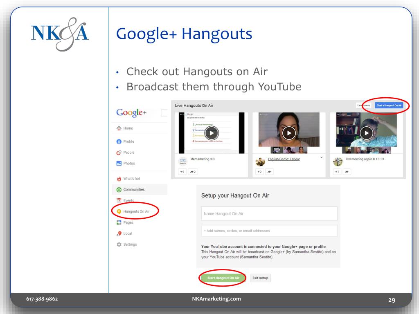Click the 617-388-9862 phone number in footer
419x314 pixels.
coord(42,299)
